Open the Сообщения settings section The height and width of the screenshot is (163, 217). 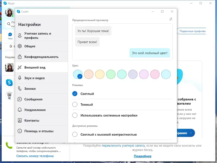coord(42,99)
